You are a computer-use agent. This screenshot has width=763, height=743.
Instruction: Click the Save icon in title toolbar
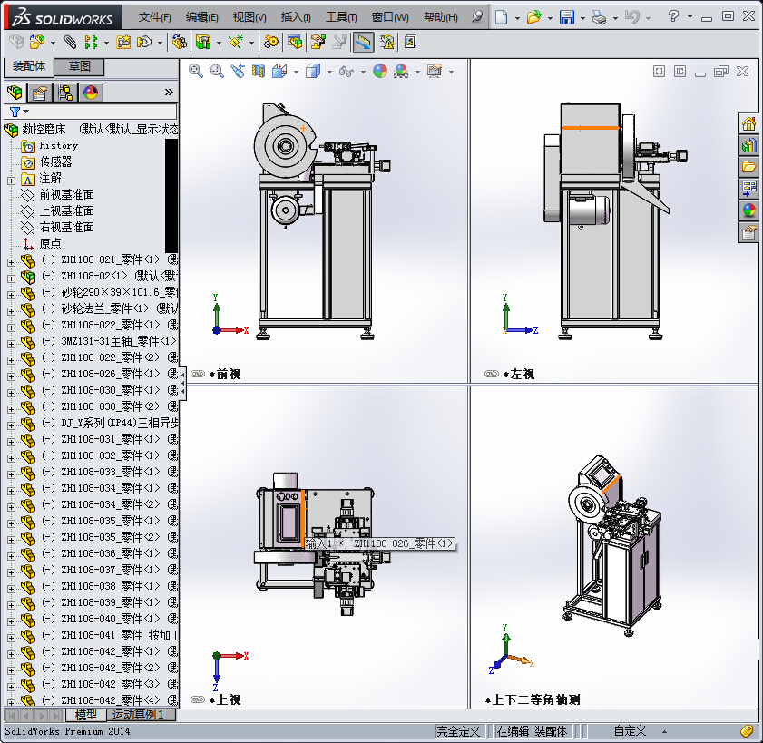click(x=567, y=17)
